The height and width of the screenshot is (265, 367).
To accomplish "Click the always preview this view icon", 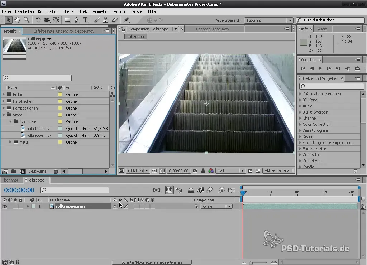I will point(121,171).
